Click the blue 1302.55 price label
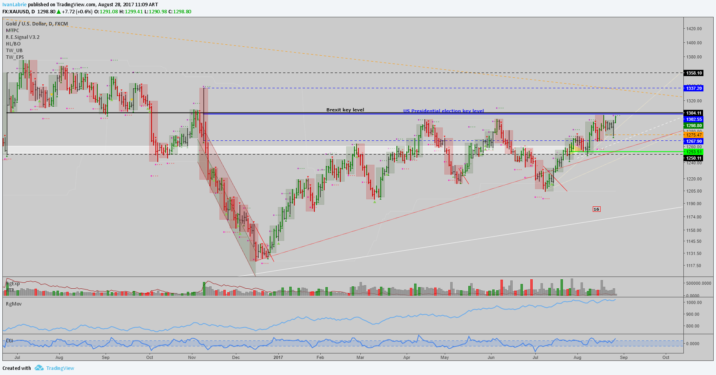716x375 pixels. pos(694,119)
